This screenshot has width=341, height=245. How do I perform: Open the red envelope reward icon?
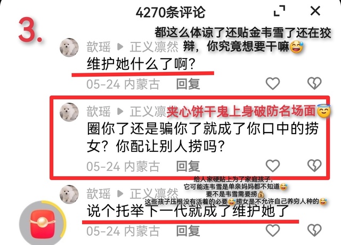pos(43,224)
